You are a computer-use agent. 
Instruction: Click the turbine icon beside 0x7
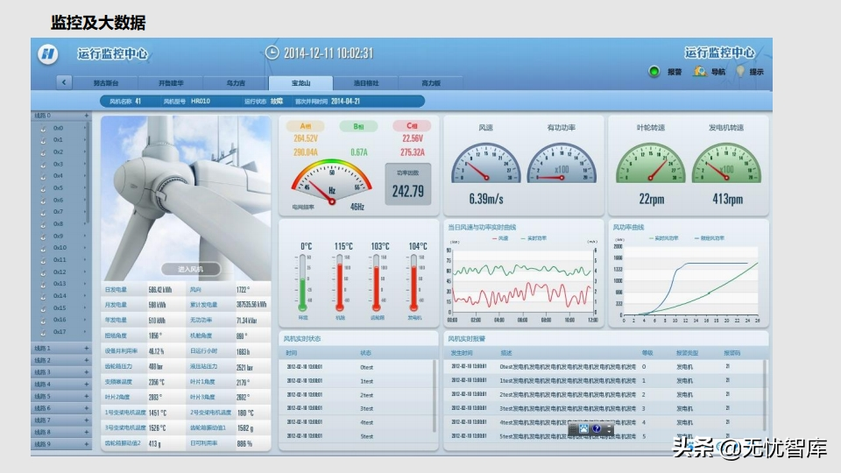pyautogui.click(x=43, y=212)
